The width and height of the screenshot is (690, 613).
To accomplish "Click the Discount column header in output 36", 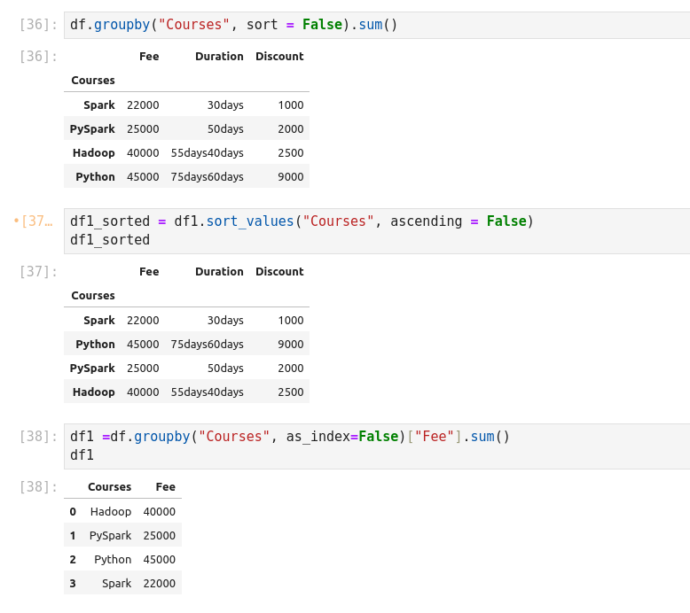I will (279, 57).
